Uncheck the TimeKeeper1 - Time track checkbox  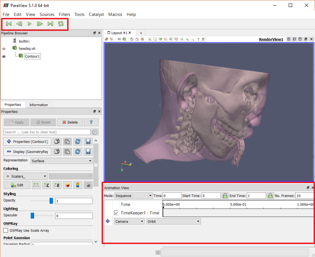coord(116,213)
